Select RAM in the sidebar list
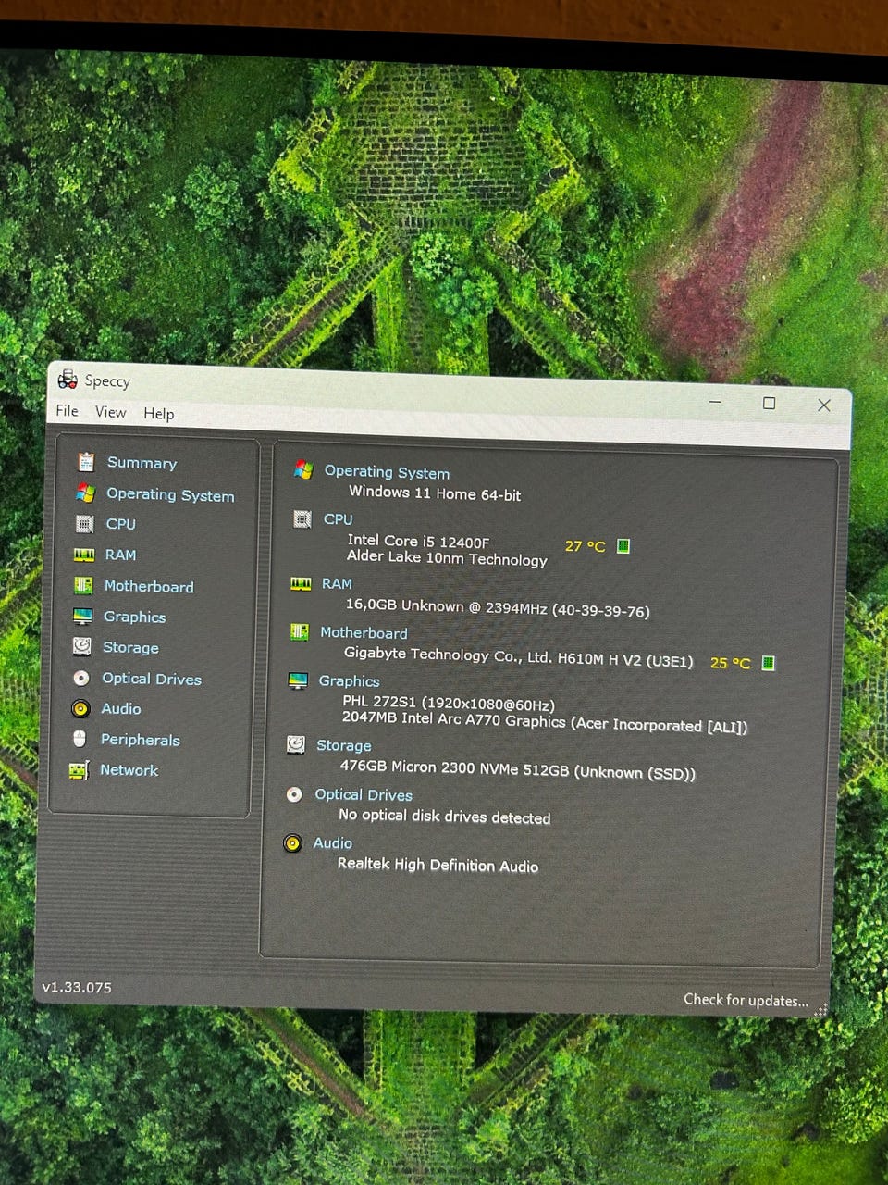 (120, 555)
